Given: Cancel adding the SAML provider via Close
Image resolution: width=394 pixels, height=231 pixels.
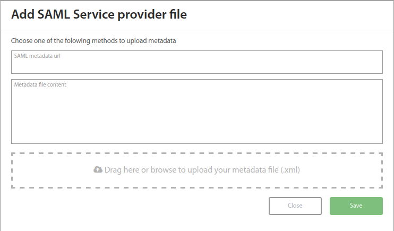Looking at the screenshot, I should click(295, 206).
